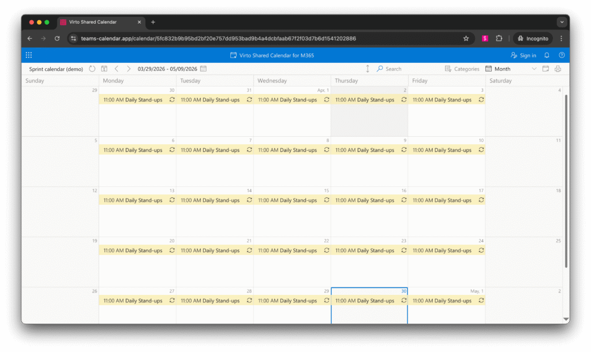Open the Month view dropdown

[x=511, y=69]
